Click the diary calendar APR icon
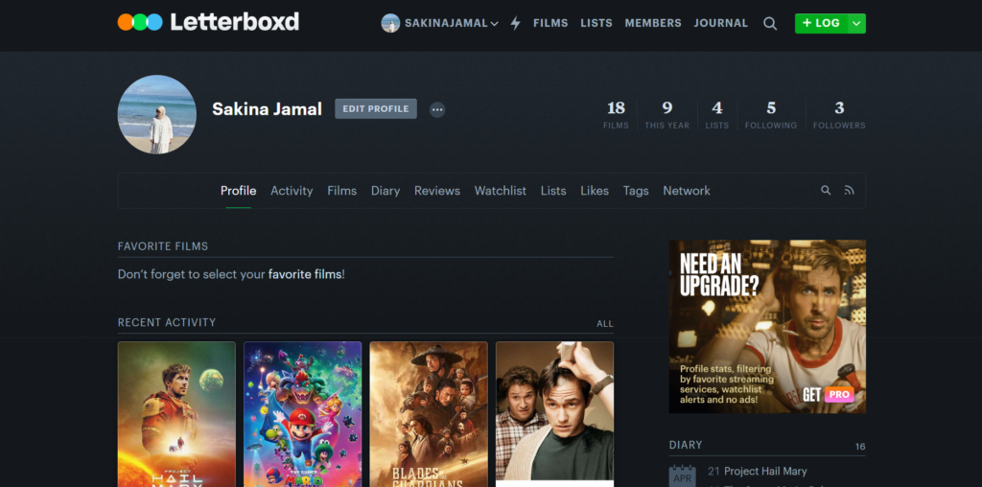This screenshot has width=982, height=487. point(682,475)
